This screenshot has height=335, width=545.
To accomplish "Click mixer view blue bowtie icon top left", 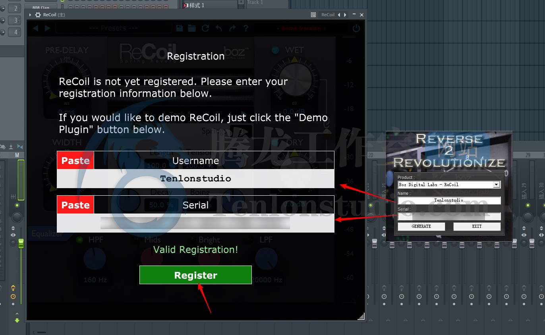I will pos(20,147).
